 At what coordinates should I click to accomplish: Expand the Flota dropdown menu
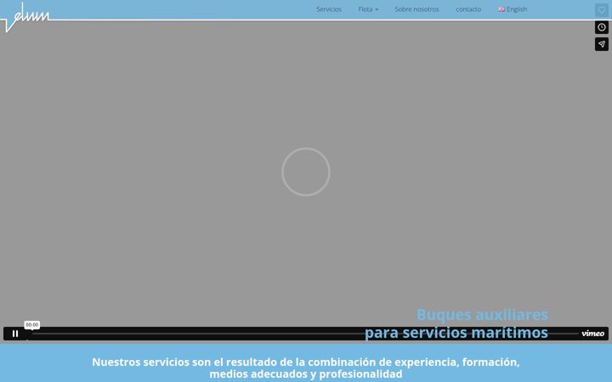[x=368, y=9]
